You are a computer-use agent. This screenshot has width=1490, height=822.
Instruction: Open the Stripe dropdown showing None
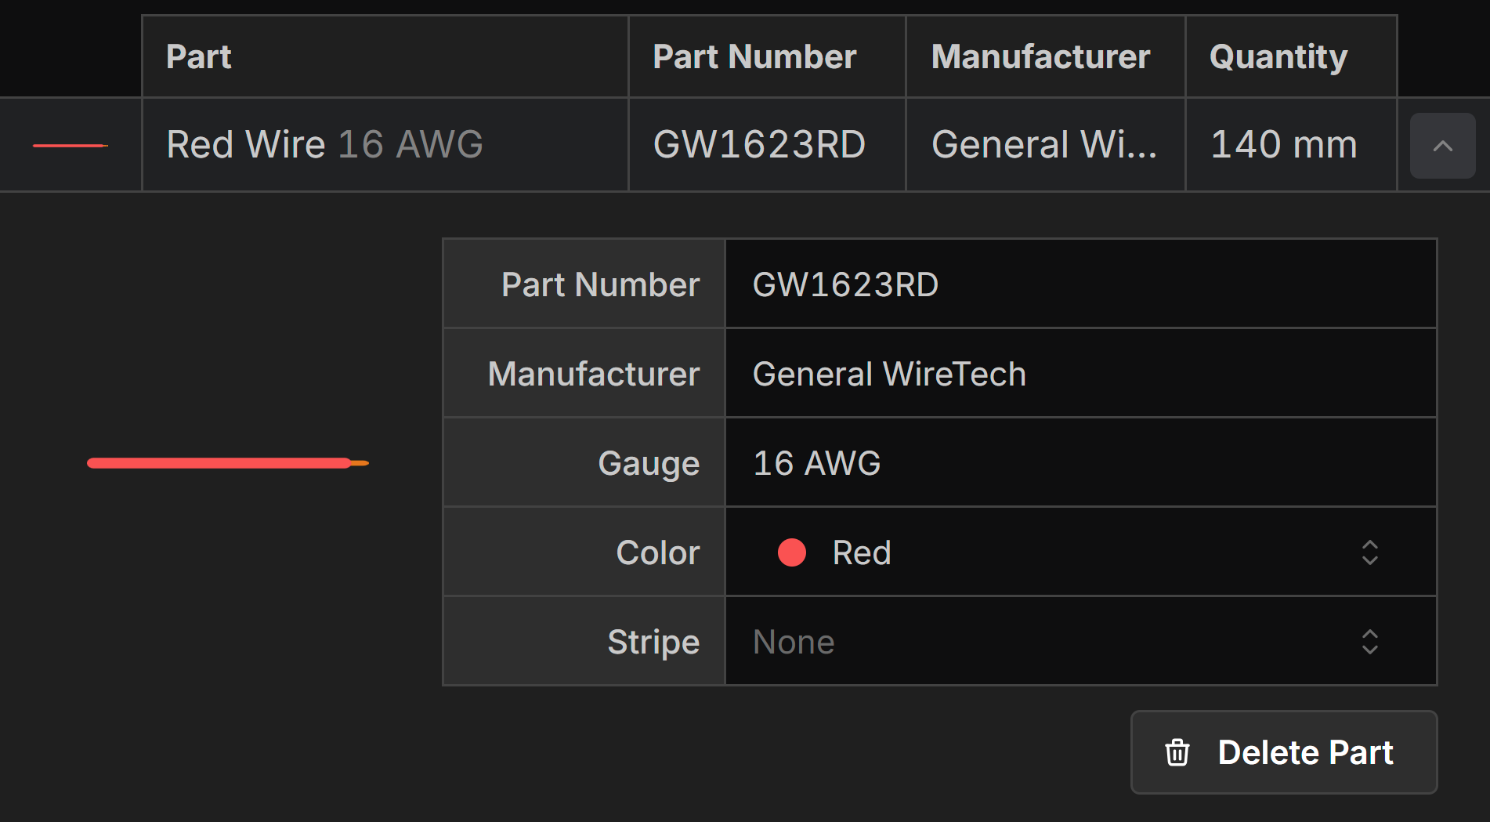point(1080,642)
